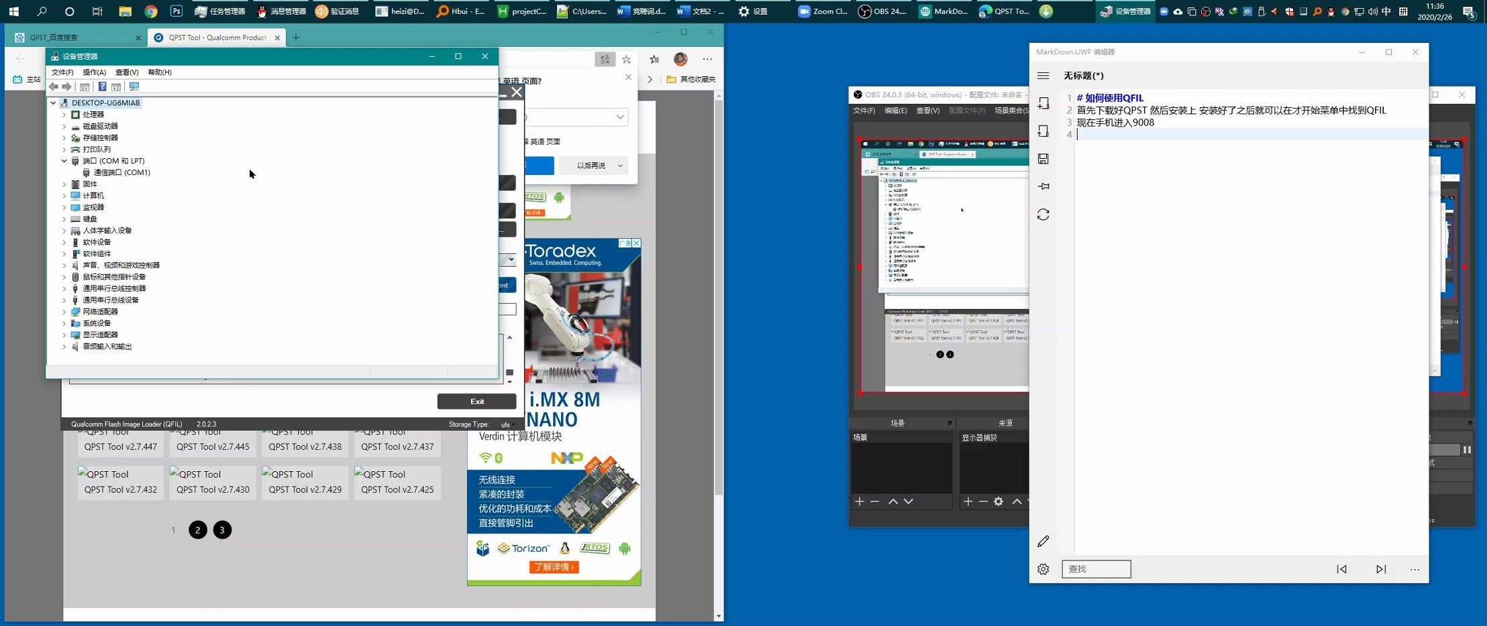The height and width of the screenshot is (626, 1487).
Task: Open the browser settings ellipsis menu
Action: coord(707,59)
